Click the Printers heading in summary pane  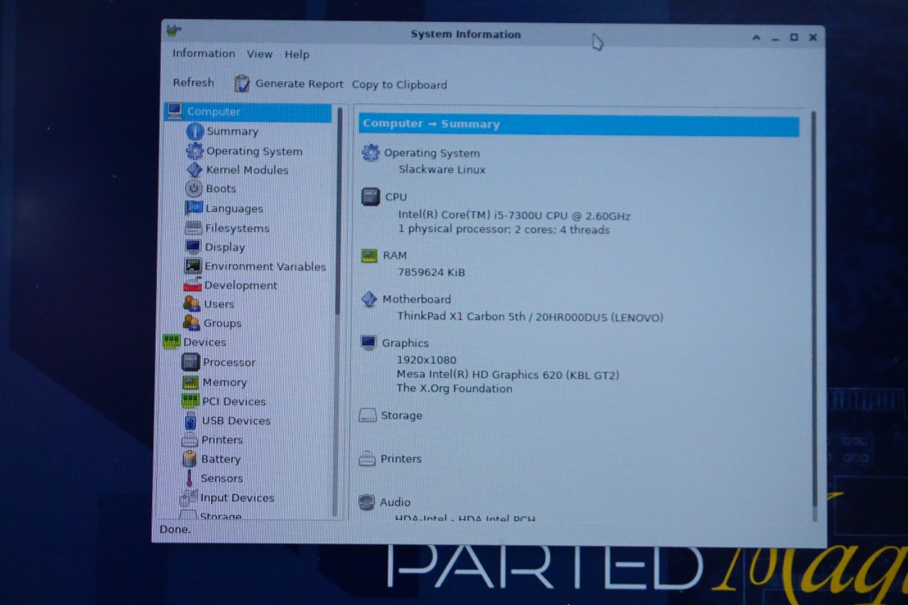[x=401, y=459]
